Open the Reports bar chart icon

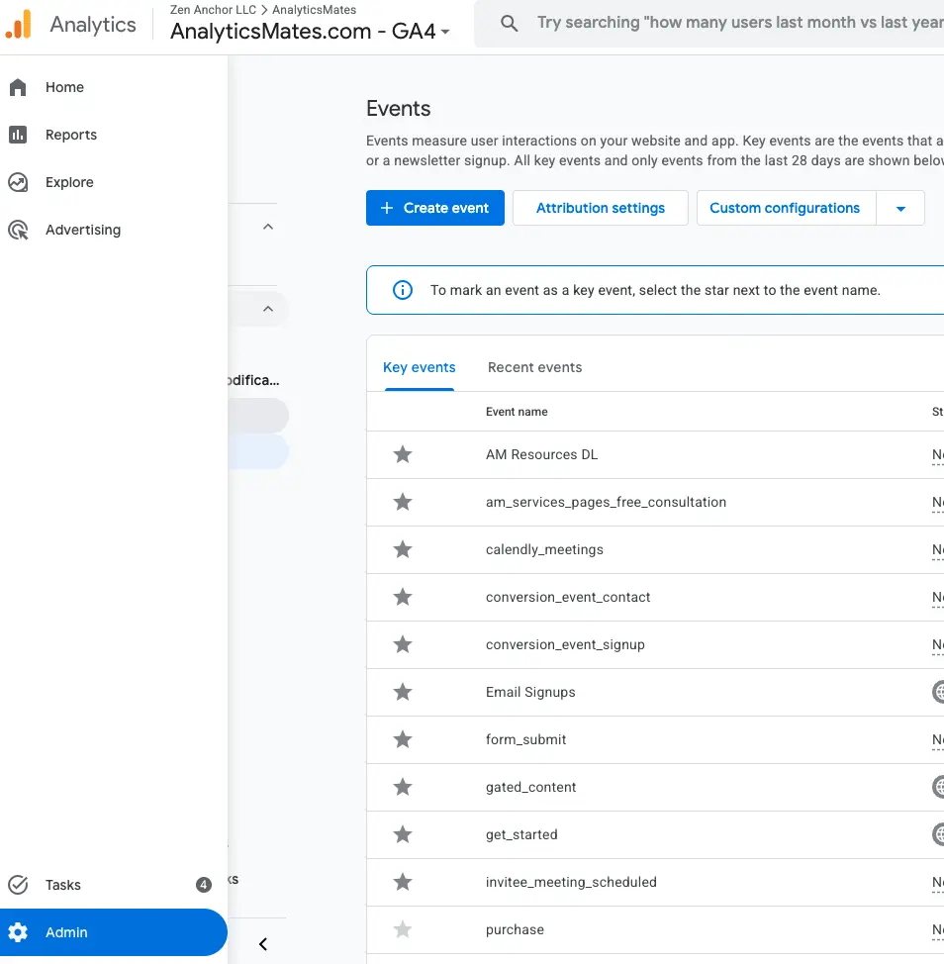[x=18, y=135]
